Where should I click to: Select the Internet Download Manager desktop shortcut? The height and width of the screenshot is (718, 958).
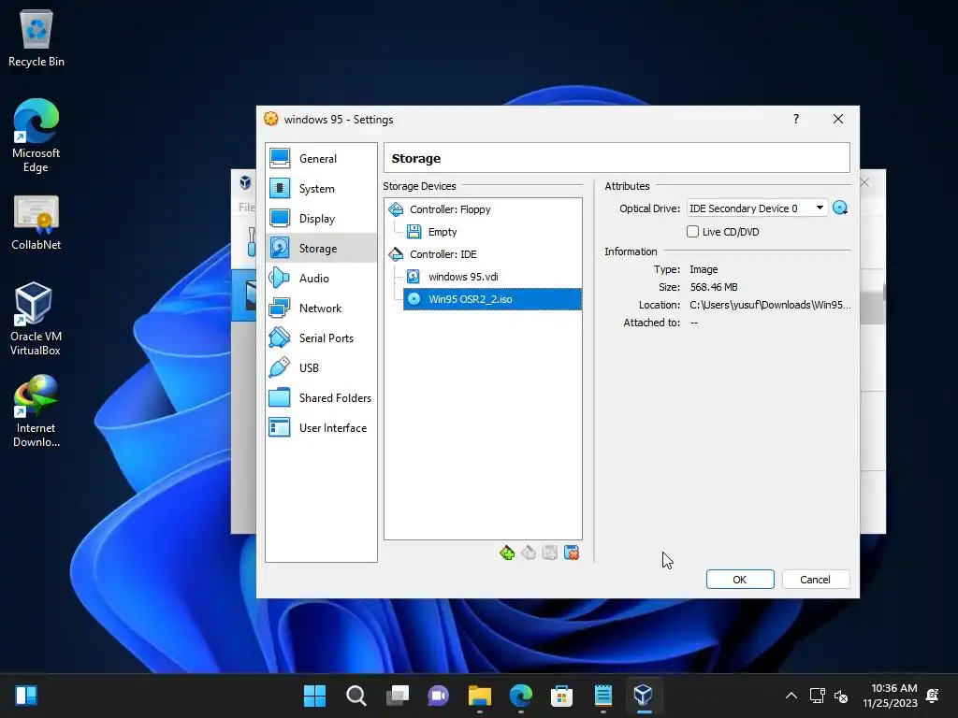click(36, 411)
